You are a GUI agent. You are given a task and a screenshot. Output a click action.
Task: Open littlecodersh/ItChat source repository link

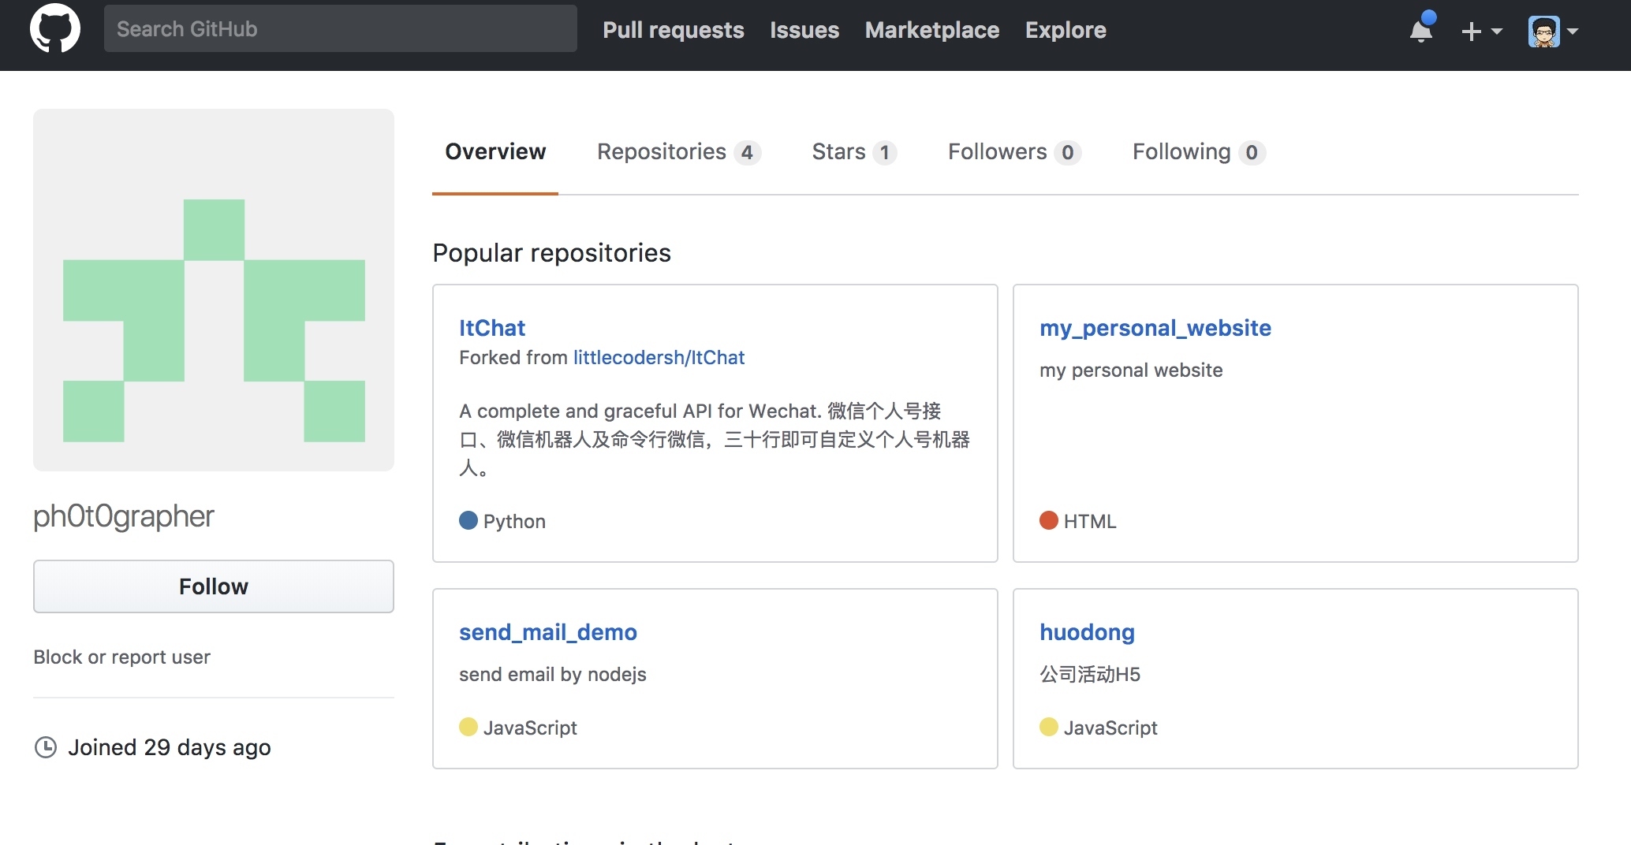point(659,358)
